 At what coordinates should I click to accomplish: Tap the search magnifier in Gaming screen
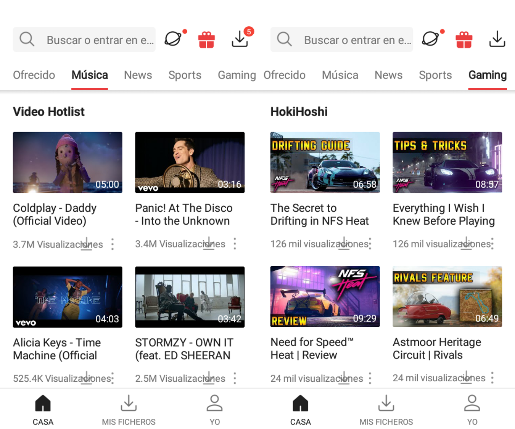tap(284, 39)
